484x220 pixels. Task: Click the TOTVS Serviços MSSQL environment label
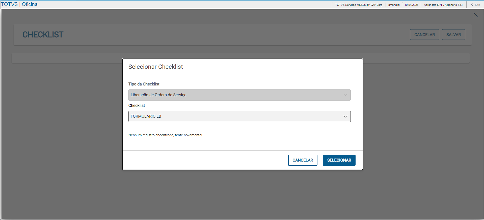click(359, 5)
